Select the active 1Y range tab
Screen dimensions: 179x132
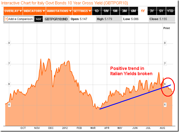click(x=143, y=11)
